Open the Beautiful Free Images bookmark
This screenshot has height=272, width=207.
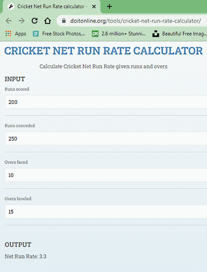pyautogui.click(x=179, y=34)
